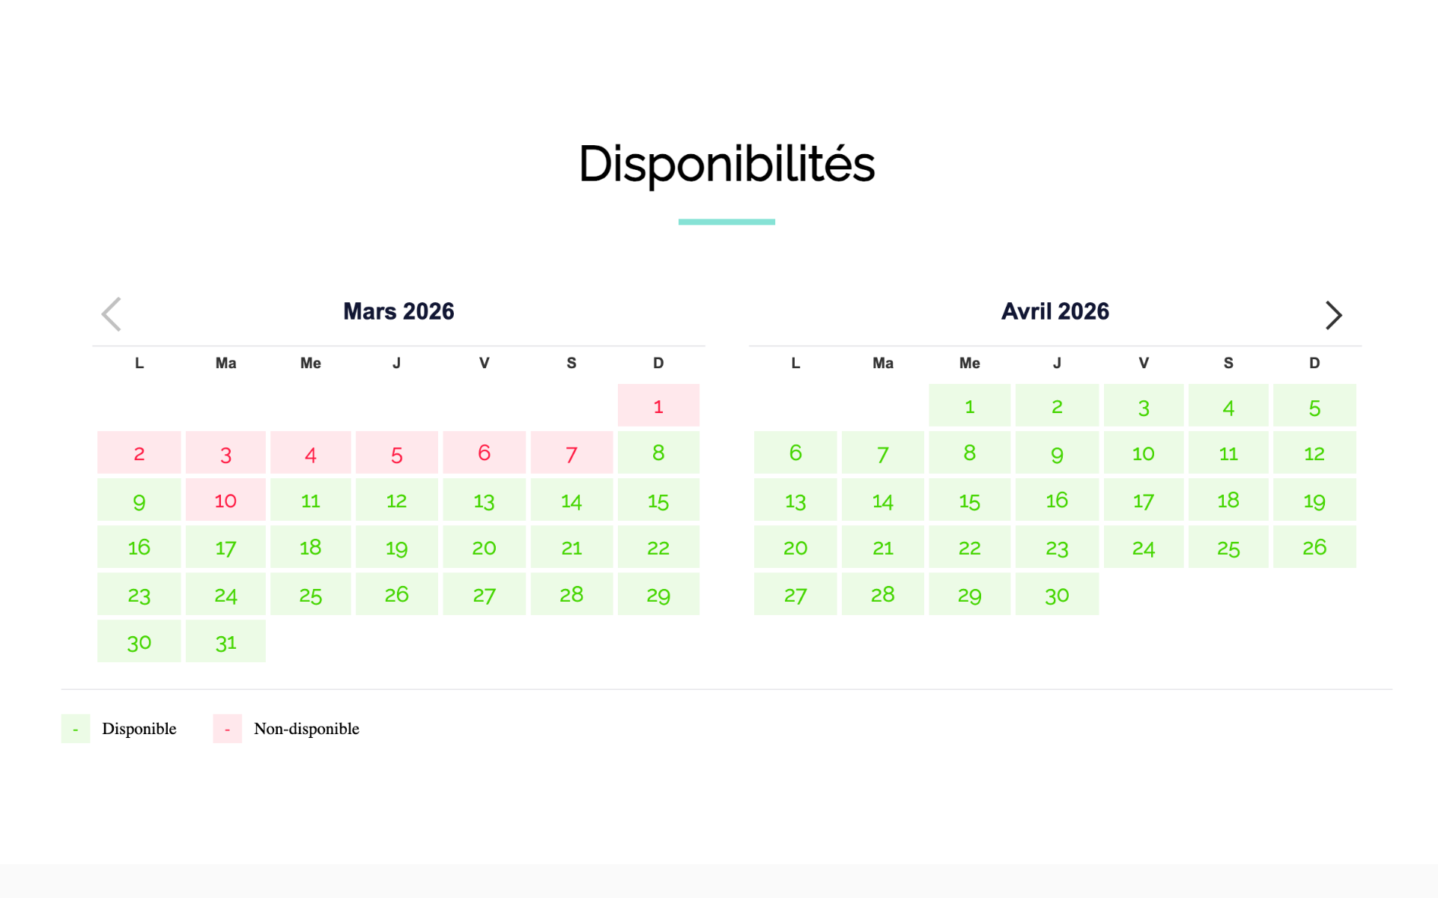The width and height of the screenshot is (1438, 898).
Task: Pick 26 Avril 2026
Action: tap(1314, 547)
